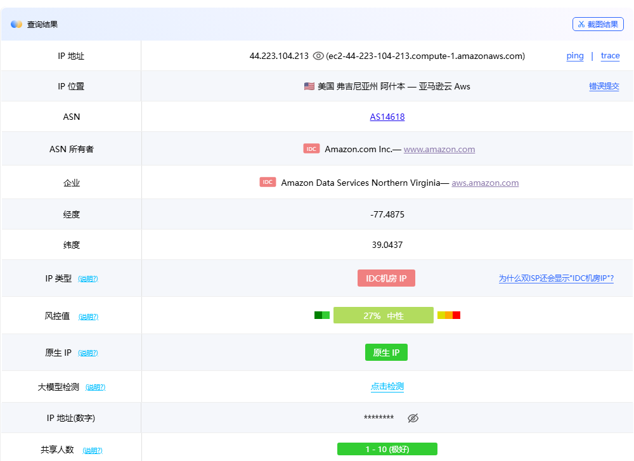The height and width of the screenshot is (461, 634).
Task: Click the 截图结果 screenshot button
Action: [x=598, y=24]
